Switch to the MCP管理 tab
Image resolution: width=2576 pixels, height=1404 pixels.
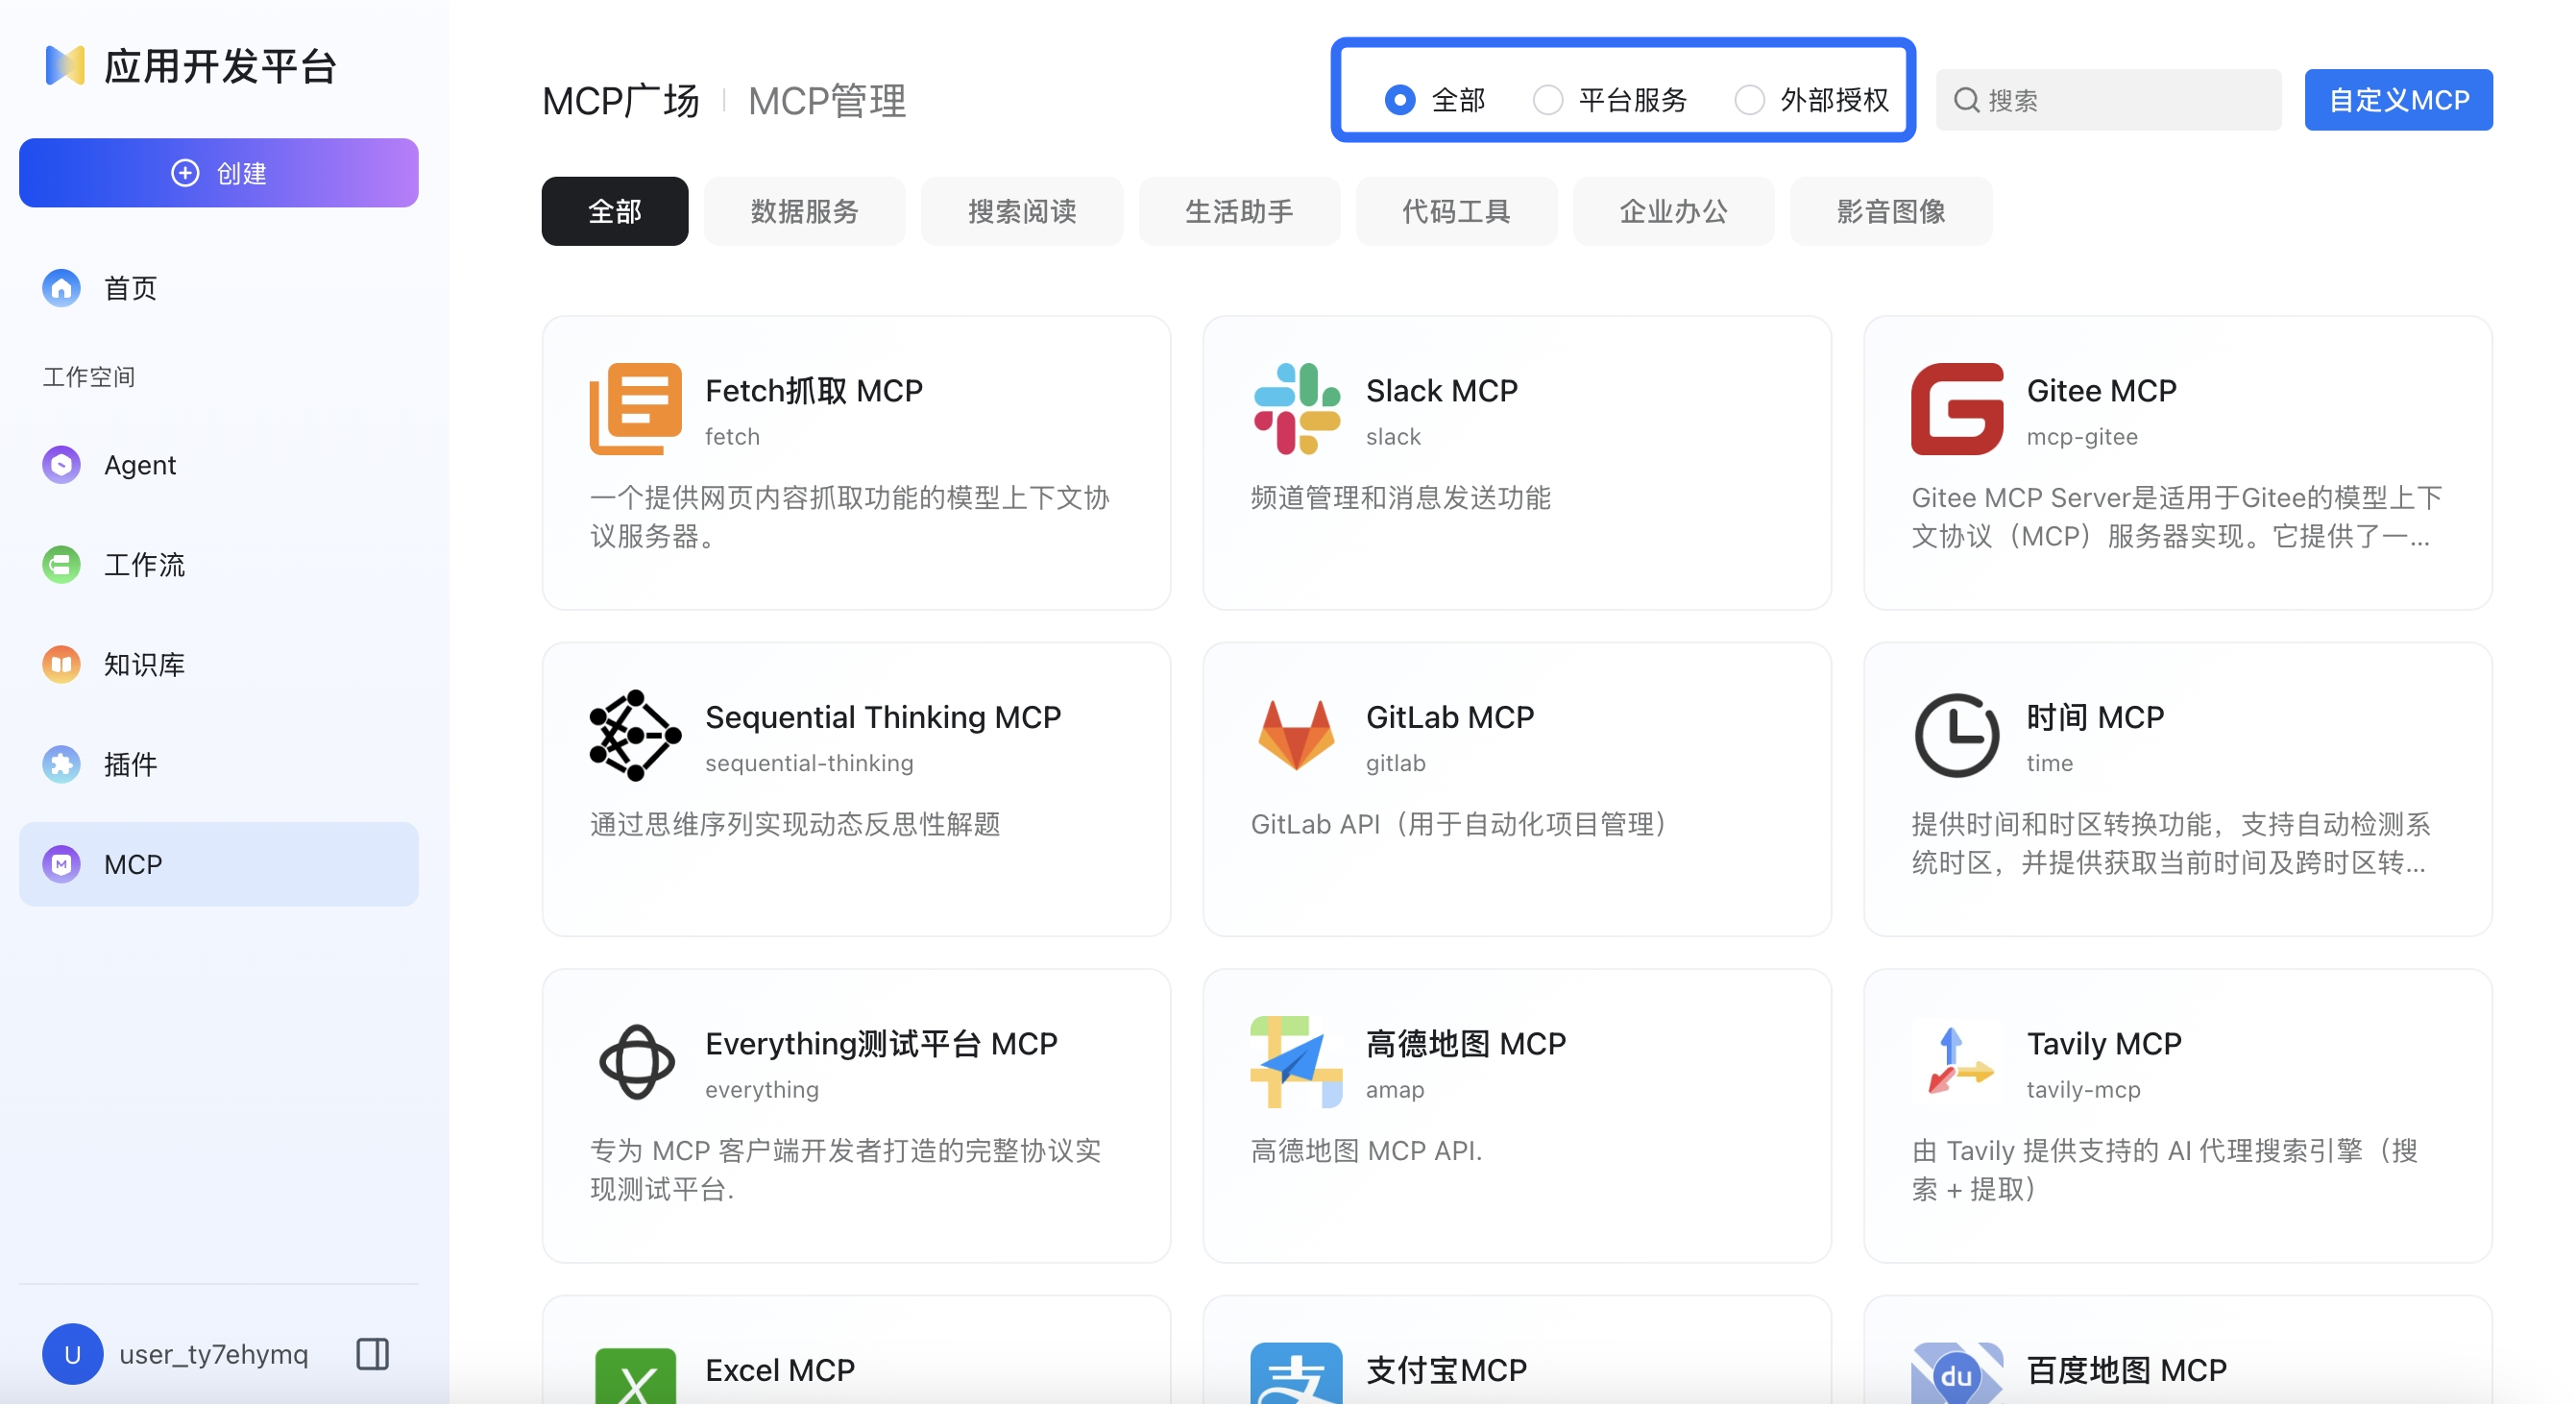827,101
